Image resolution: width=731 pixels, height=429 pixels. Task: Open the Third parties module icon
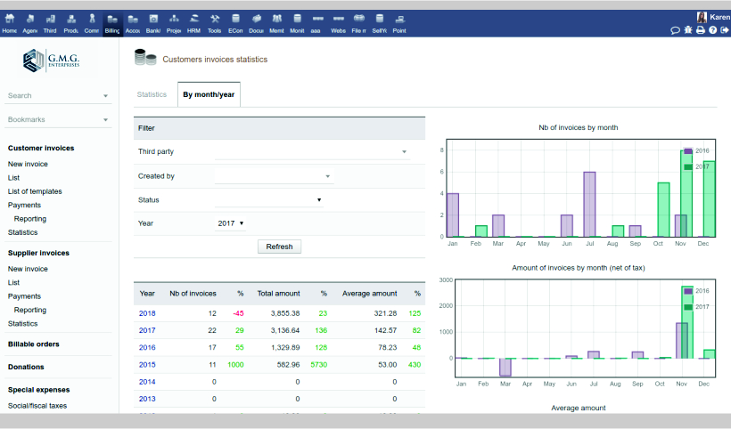tap(50, 21)
